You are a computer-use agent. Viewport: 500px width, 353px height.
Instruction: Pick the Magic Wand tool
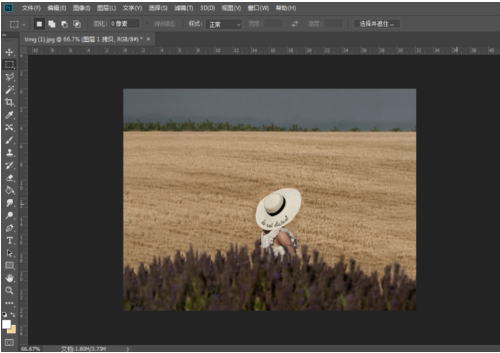tap(10, 90)
